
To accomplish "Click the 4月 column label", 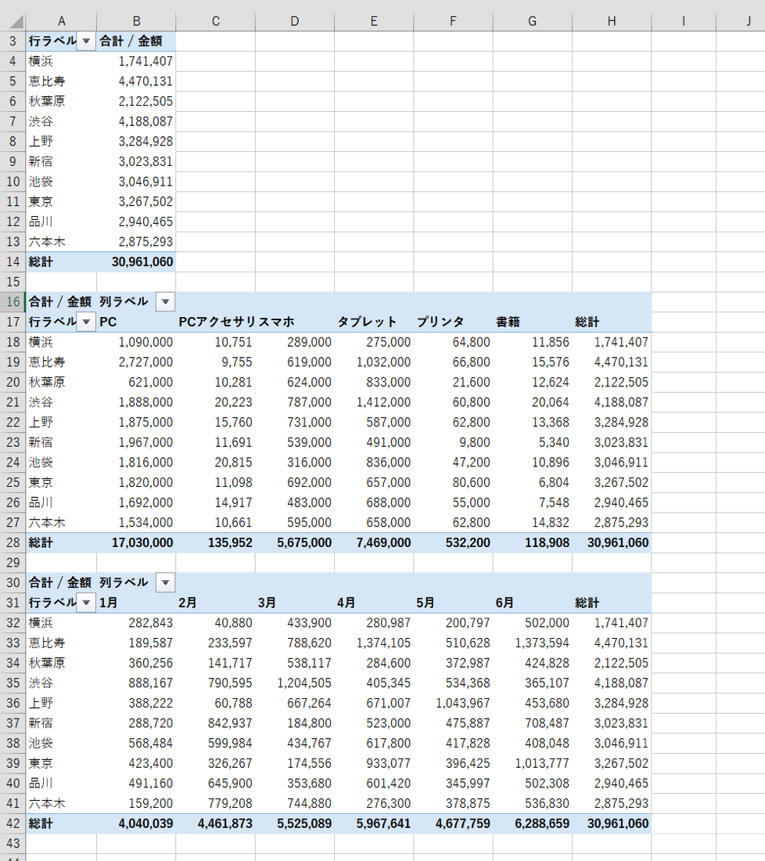I will pyautogui.click(x=346, y=603).
